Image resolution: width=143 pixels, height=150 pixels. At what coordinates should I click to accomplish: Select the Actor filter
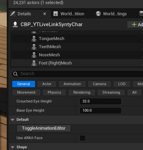pos(47,84)
